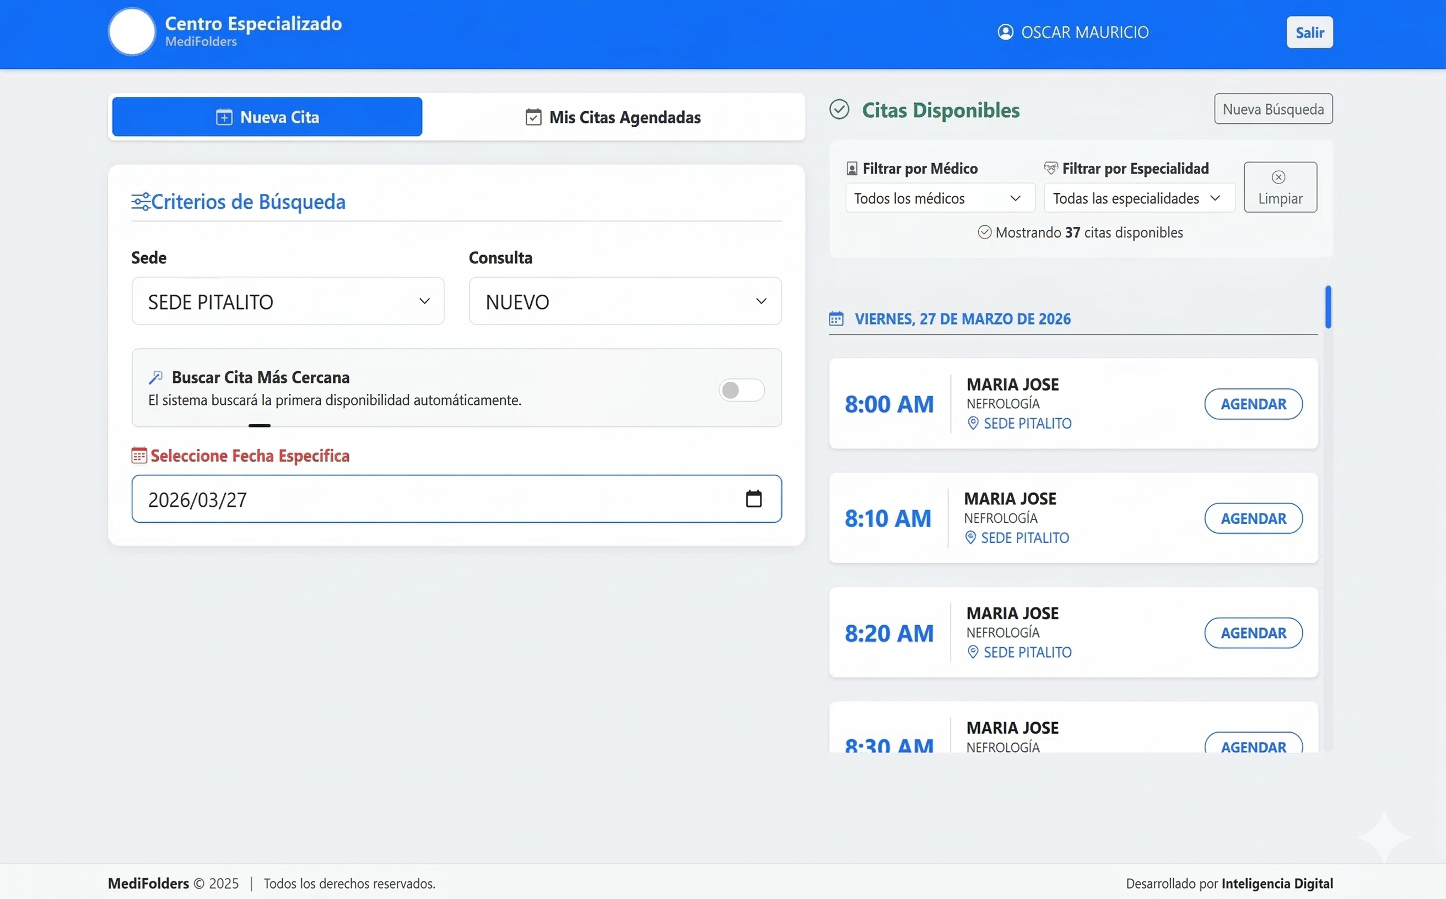Enable the Buscar Cita Más Cercana toggle
This screenshot has height=899, width=1446.
[741, 390]
